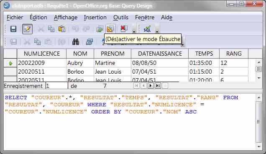Open the first toolbar overflow arrow before SQL icon

[134, 29]
